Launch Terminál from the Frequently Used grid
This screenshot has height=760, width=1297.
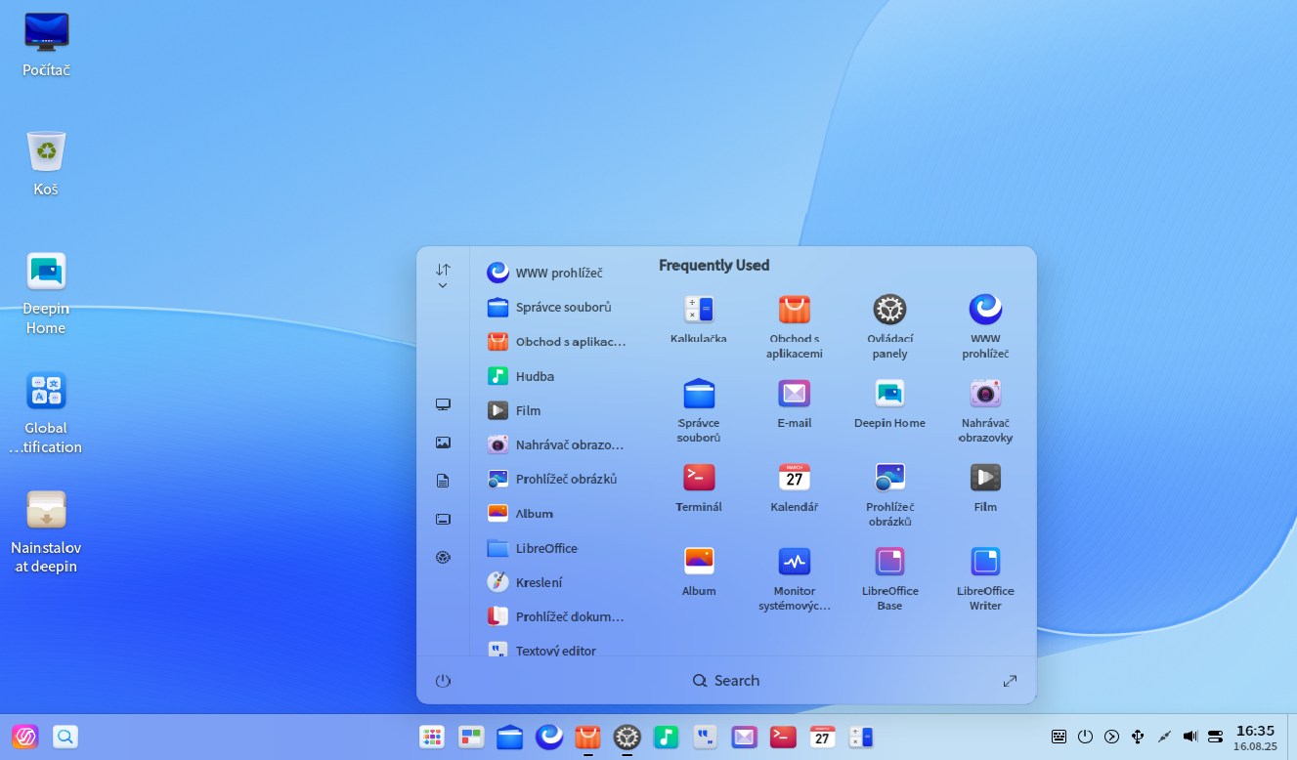pyautogui.click(x=699, y=487)
